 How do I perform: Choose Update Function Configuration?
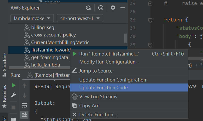(129, 80)
